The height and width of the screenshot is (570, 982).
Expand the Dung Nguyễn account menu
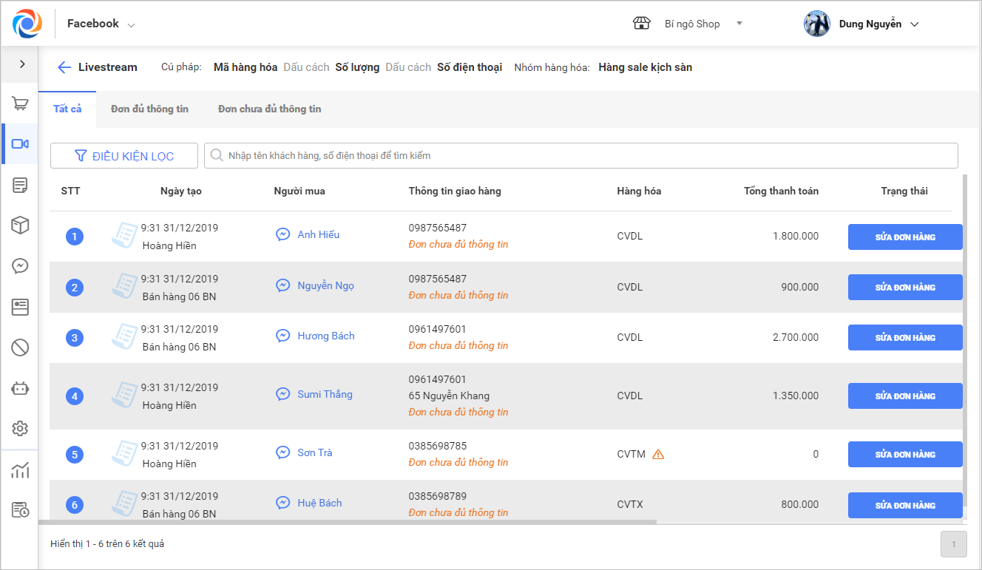pyautogui.click(x=862, y=24)
